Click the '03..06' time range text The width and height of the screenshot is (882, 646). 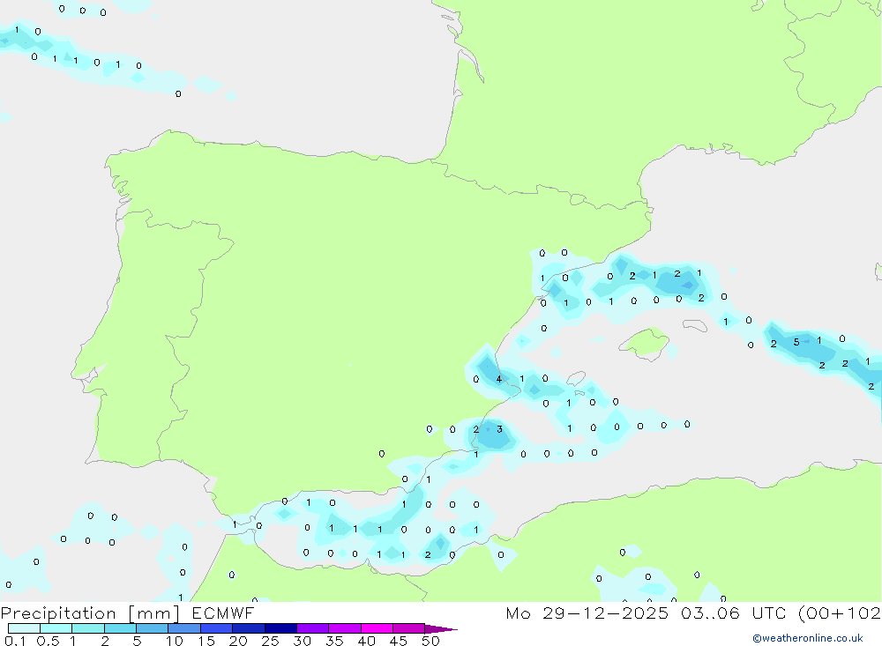point(710,613)
